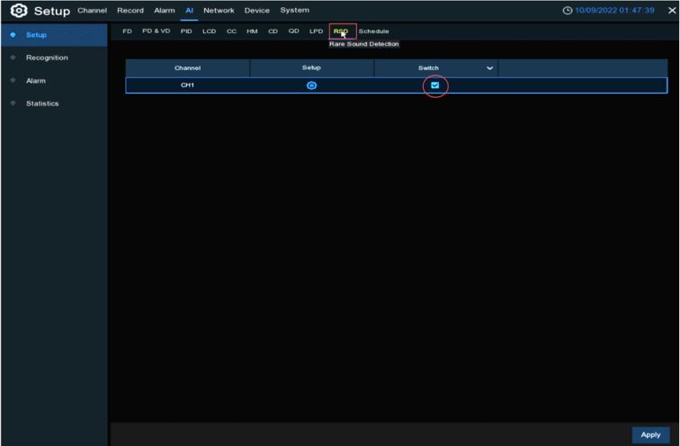Open the Recognition sidebar section
The width and height of the screenshot is (680, 446).
point(47,58)
